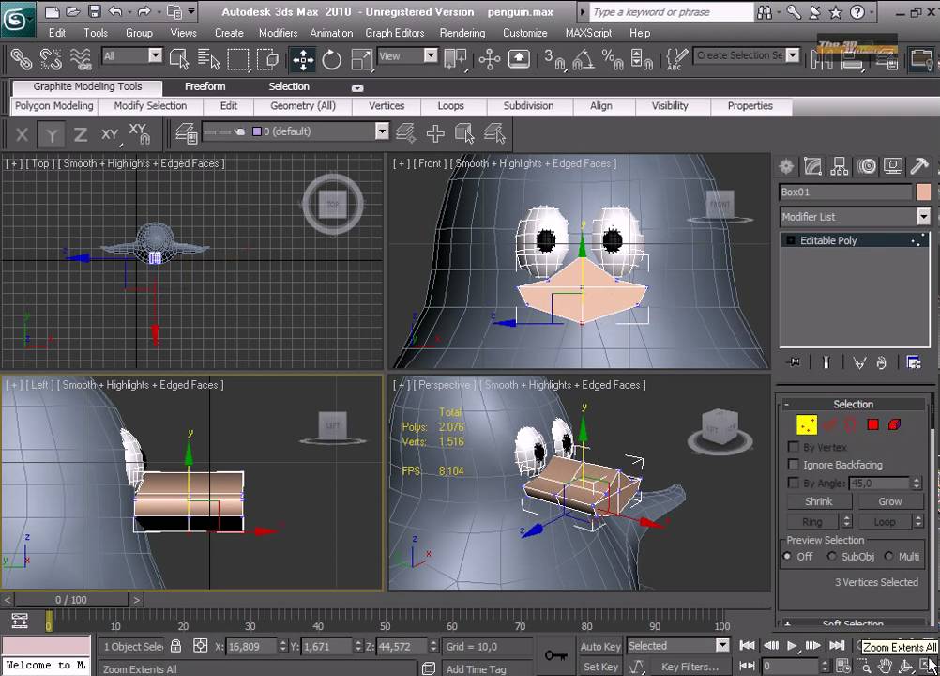Toggle the Angle Snap icon
The width and height of the screenshot is (940, 676).
click(x=584, y=60)
